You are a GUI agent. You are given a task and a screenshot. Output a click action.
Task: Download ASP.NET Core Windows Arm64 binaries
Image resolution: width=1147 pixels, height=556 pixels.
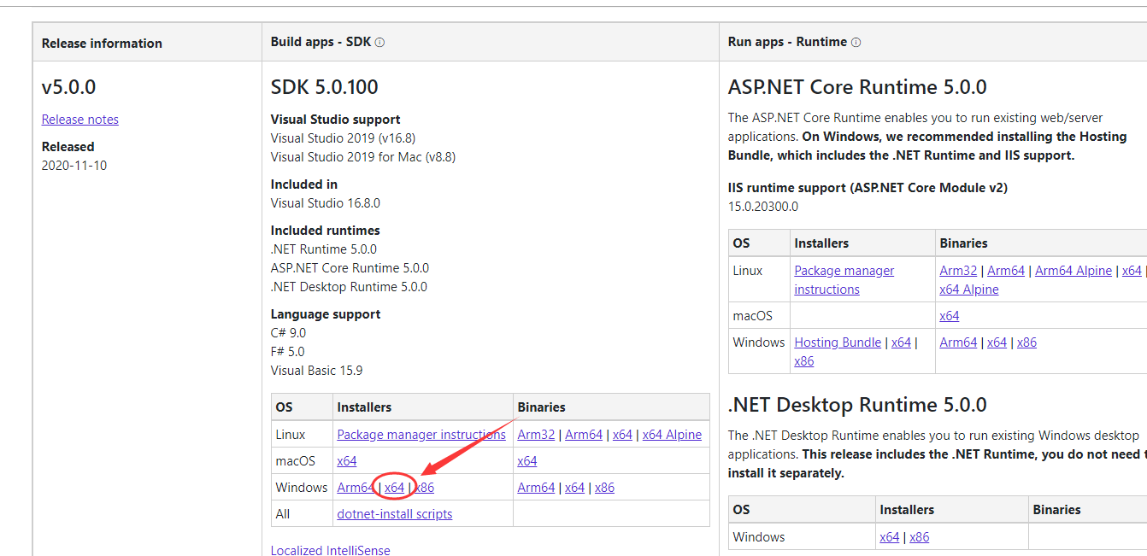[958, 342]
